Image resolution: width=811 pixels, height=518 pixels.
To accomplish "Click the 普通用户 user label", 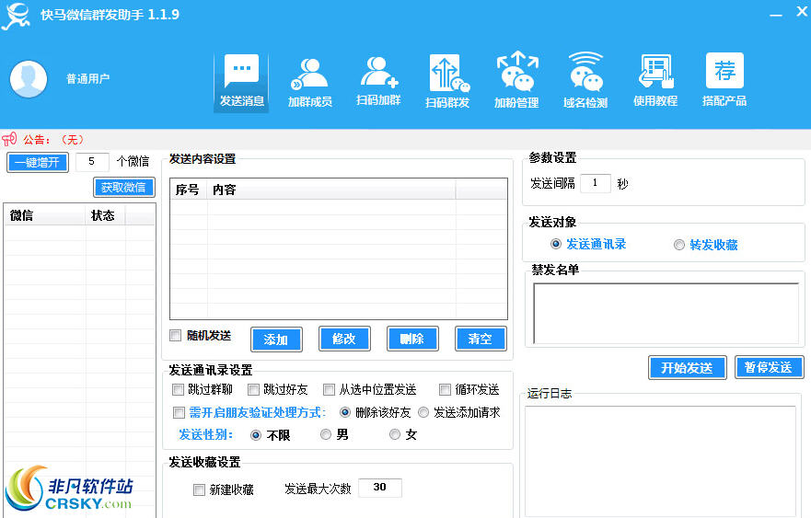I will (88, 78).
